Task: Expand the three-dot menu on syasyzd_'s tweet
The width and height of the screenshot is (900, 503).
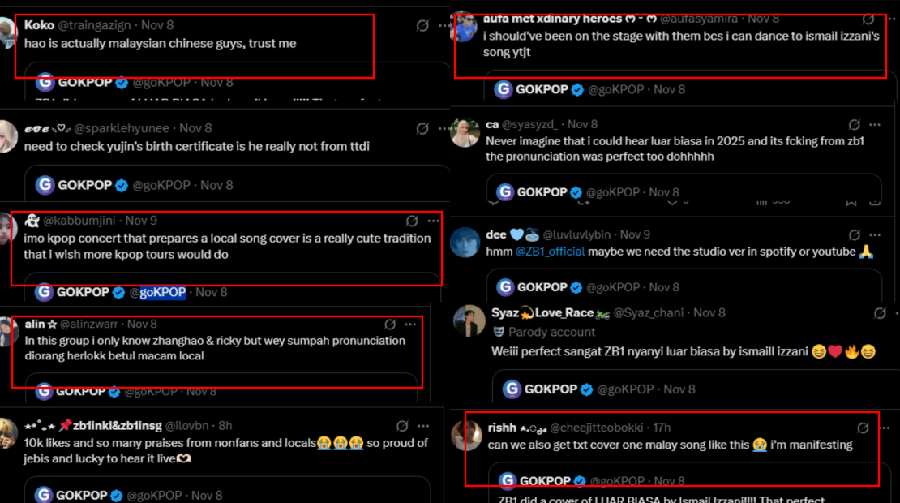Action: pos(875,125)
